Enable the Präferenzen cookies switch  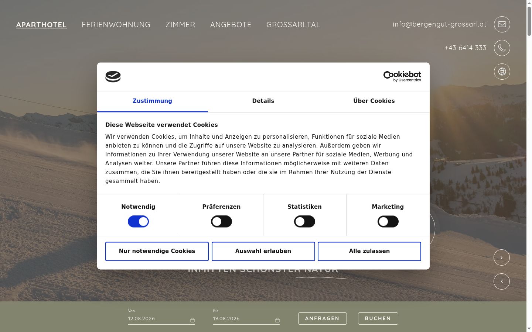[x=221, y=221]
